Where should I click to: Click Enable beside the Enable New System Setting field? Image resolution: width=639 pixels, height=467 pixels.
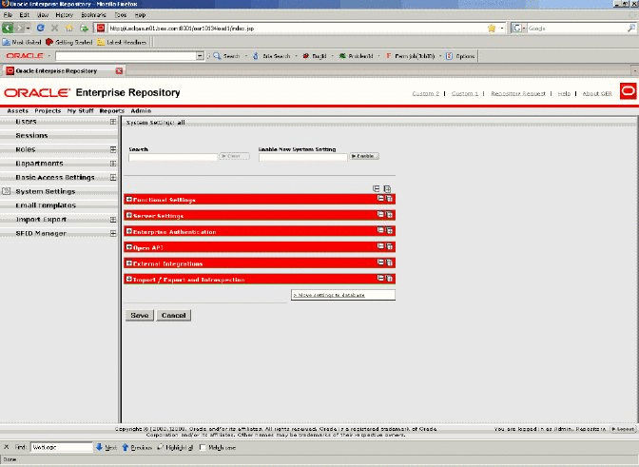364,156
